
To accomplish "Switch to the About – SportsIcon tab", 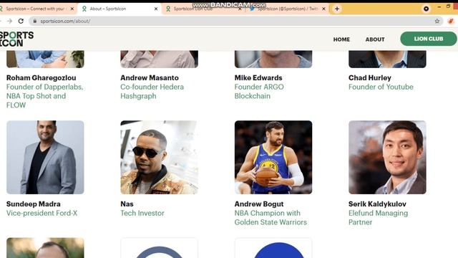I will (120, 9).
